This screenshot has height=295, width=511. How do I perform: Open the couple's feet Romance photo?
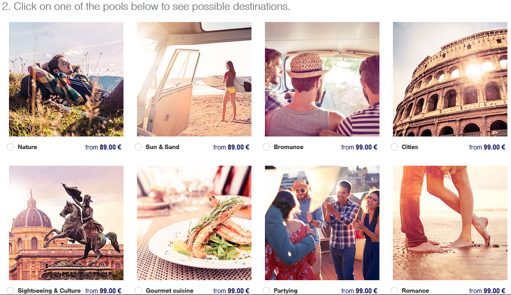point(450,223)
